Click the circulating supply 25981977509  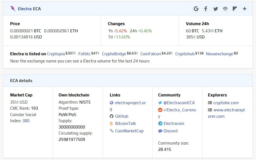coord(72,139)
